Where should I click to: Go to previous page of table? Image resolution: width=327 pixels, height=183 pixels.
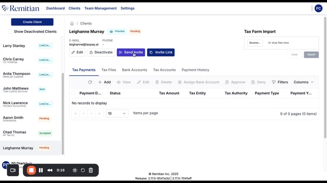(83, 113)
